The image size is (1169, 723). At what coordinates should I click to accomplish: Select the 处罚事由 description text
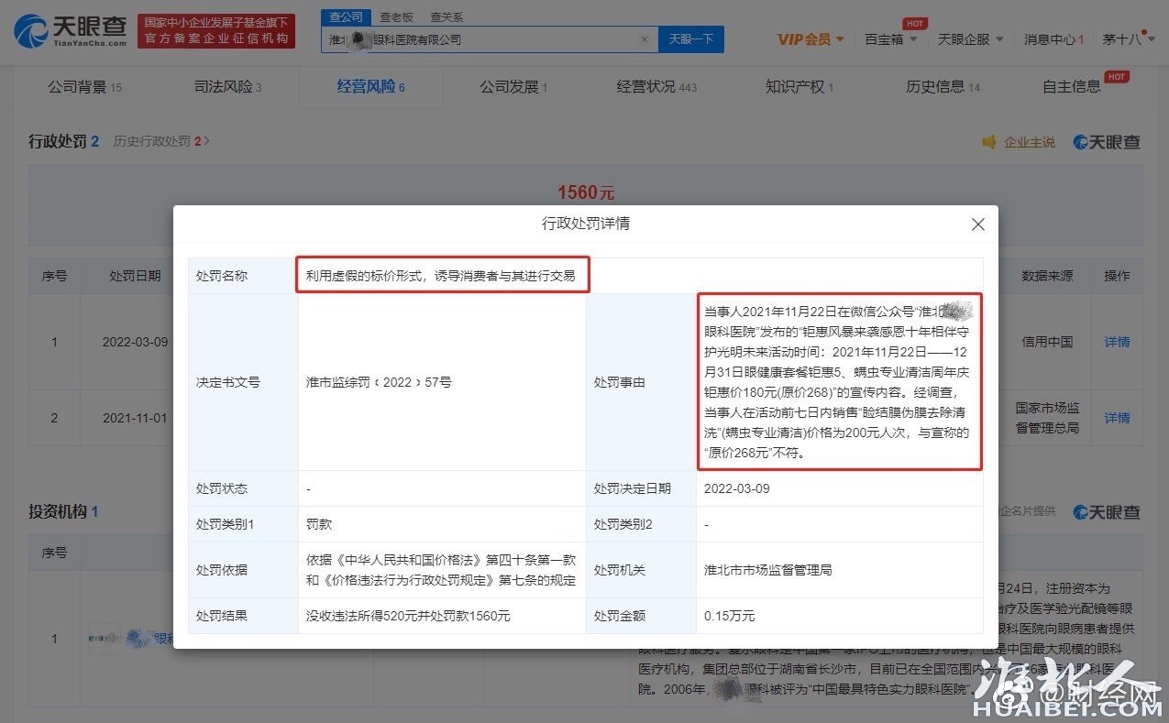coord(839,382)
